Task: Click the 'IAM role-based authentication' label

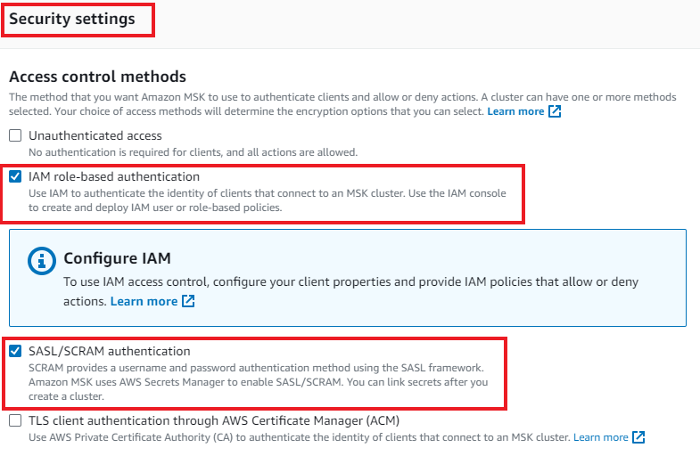Action: point(114,176)
